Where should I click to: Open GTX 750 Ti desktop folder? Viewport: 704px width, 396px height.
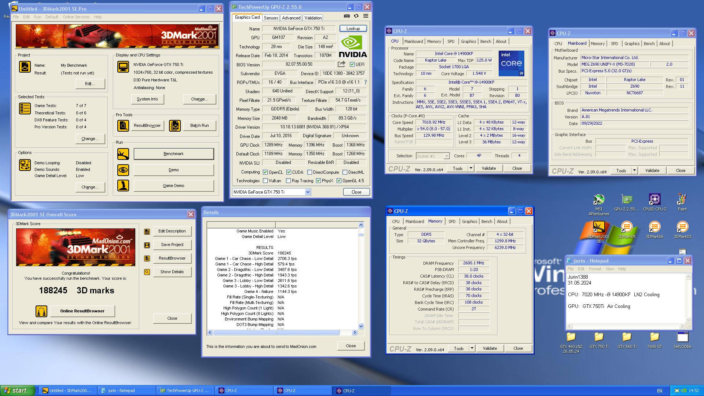[x=599, y=340]
